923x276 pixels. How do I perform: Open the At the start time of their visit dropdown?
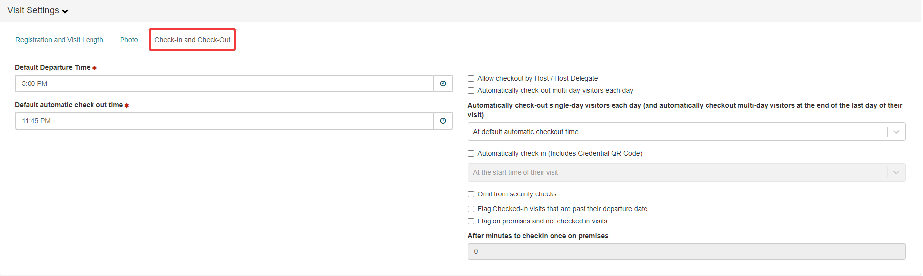[686, 172]
